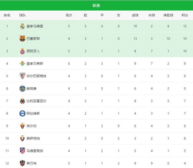This screenshot has height=168, width=193.
Task: Open the 巴塞罗那 team link
Action: coord(33,39)
